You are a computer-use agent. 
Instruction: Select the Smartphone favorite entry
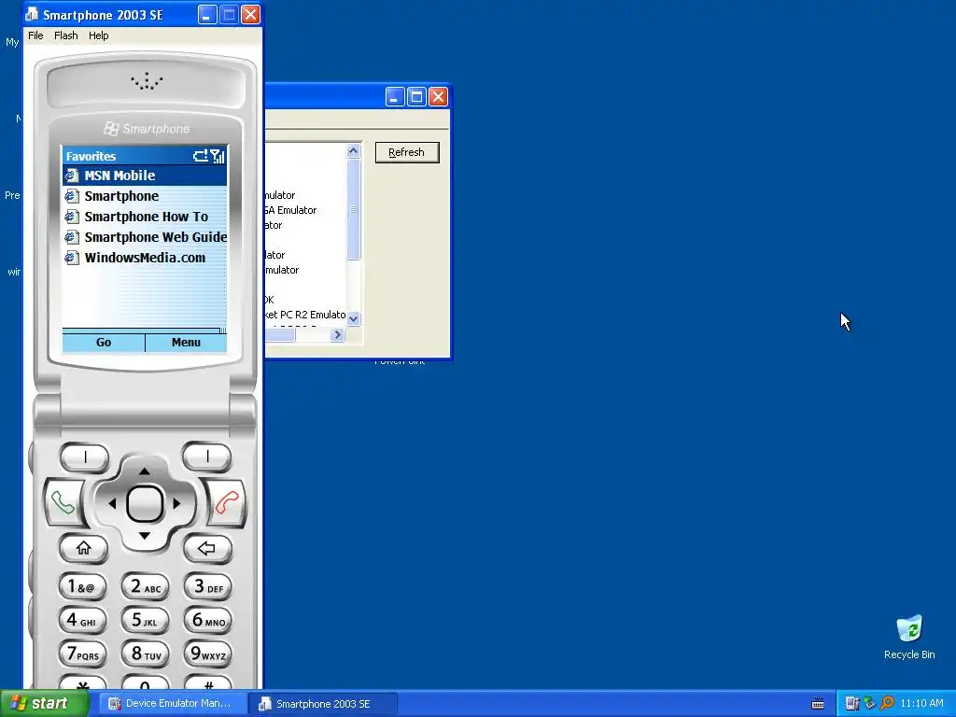(145, 196)
